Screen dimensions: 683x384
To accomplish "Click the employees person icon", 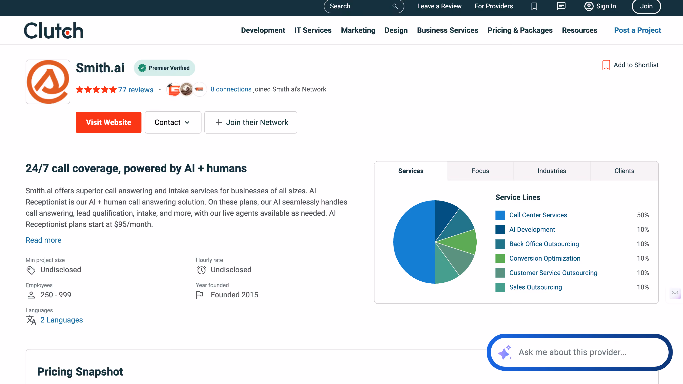I will pos(31,295).
